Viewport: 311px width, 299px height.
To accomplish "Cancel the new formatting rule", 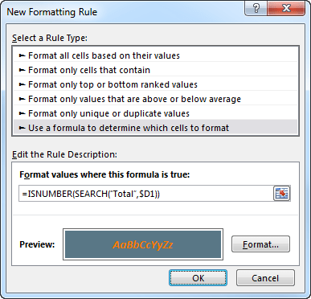I will (x=265, y=278).
